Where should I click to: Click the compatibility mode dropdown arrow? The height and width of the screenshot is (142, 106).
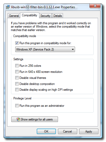(73, 49)
